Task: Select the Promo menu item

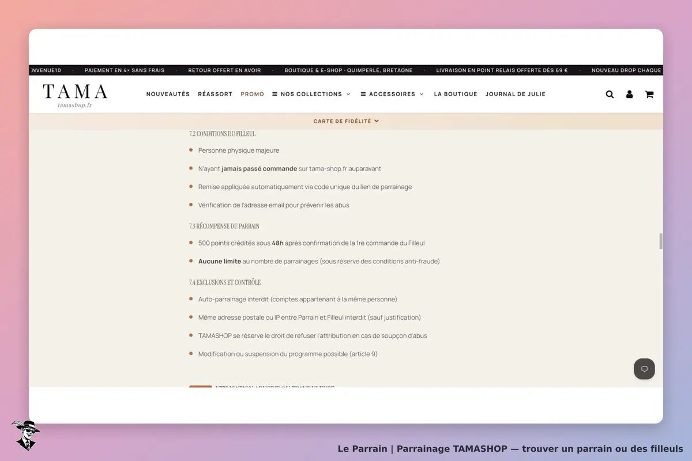Action: coord(253,94)
